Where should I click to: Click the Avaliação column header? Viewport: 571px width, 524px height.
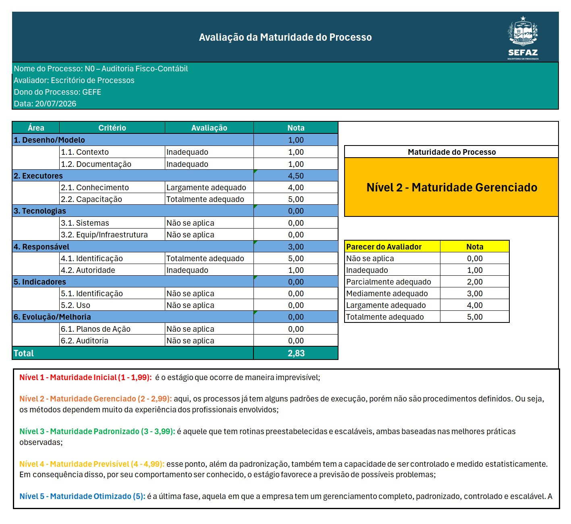[x=209, y=128]
